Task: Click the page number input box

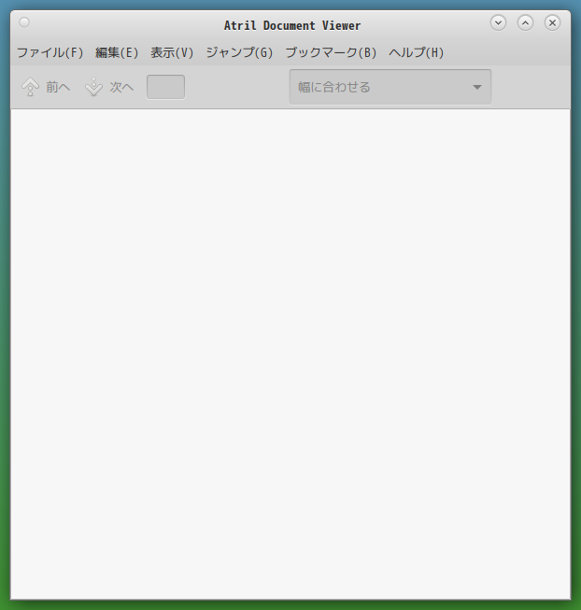Action: click(165, 87)
